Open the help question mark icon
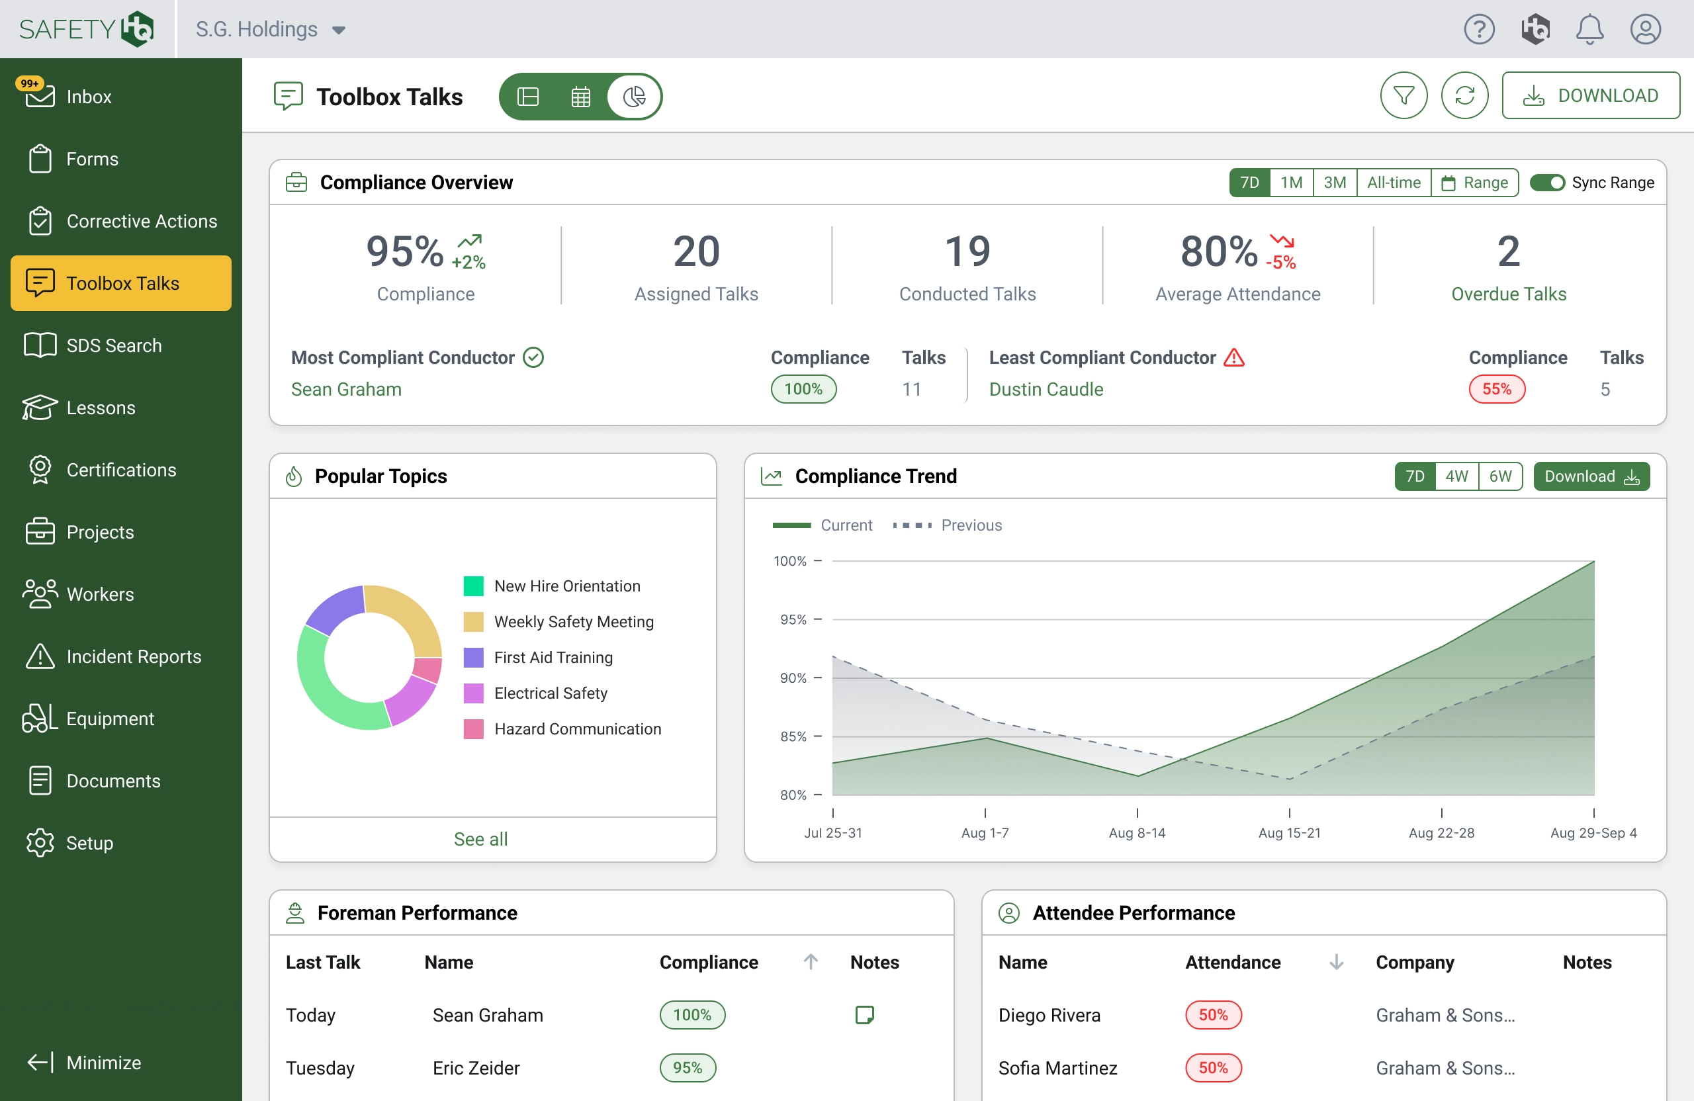This screenshot has width=1694, height=1101. pos(1478,29)
